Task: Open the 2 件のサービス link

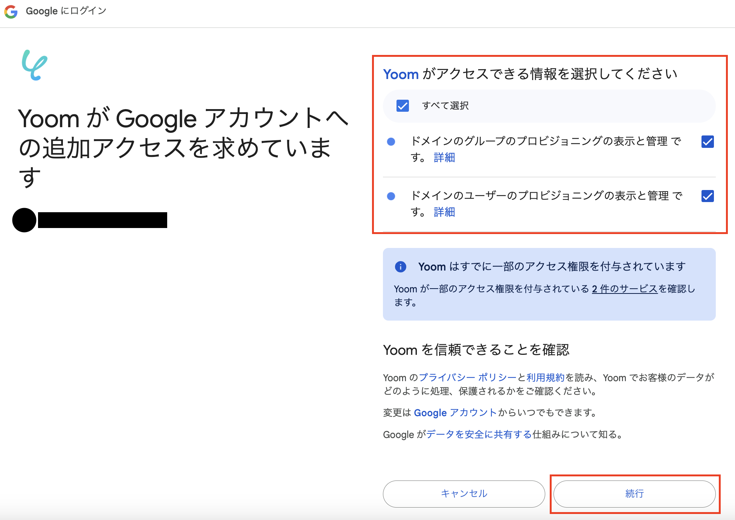Action: pyautogui.click(x=624, y=289)
